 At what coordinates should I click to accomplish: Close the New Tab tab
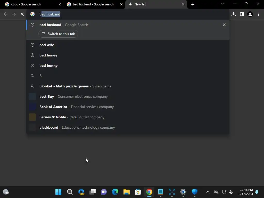[x=183, y=4]
